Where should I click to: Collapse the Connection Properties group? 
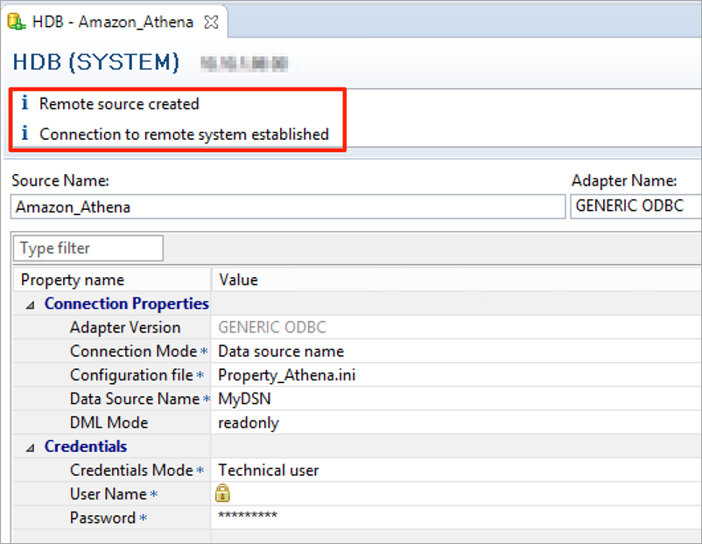31,305
